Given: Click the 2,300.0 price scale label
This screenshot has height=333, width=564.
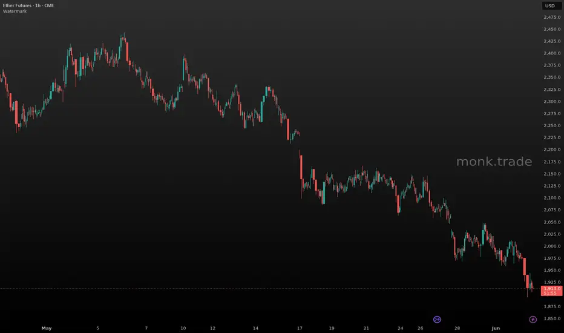Looking at the screenshot, I should point(552,102).
